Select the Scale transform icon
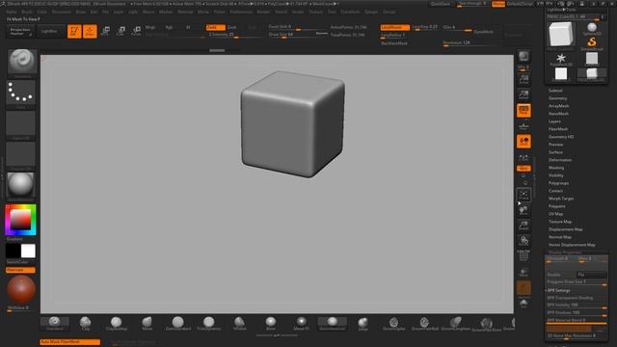 pyautogui.click(x=121, y=31)
